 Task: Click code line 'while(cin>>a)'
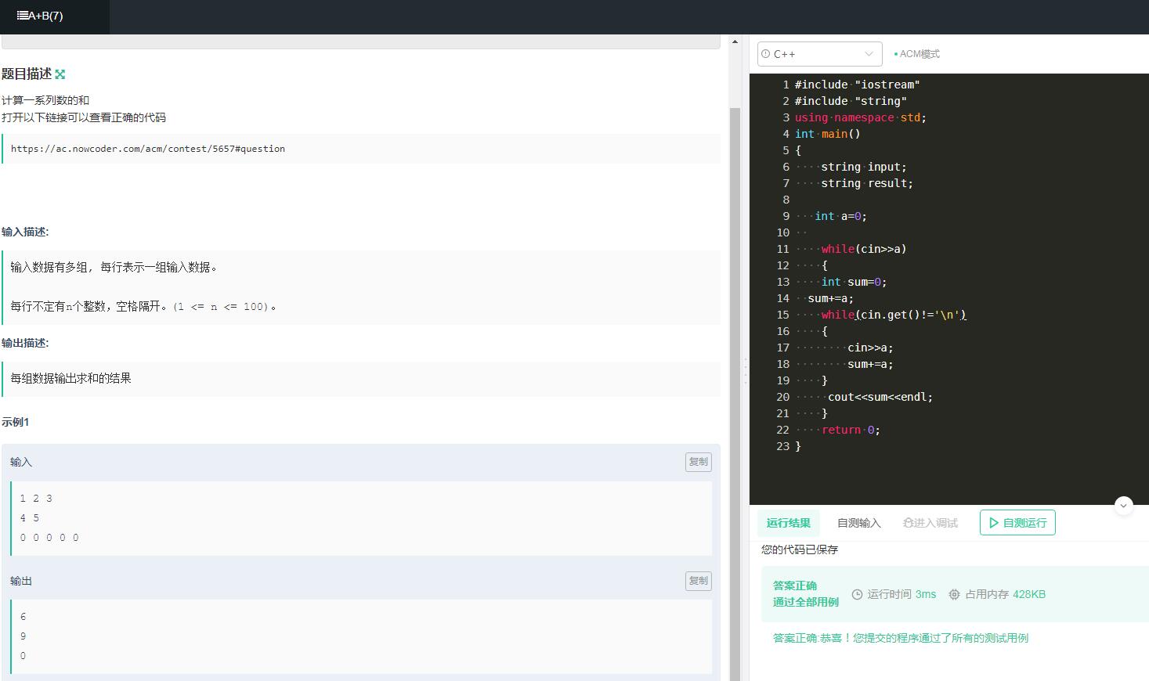tap(864, 249)
